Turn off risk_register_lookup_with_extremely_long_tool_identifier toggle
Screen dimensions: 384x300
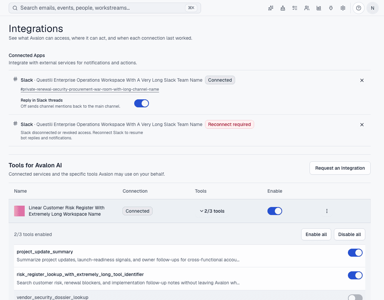point(355,275)
